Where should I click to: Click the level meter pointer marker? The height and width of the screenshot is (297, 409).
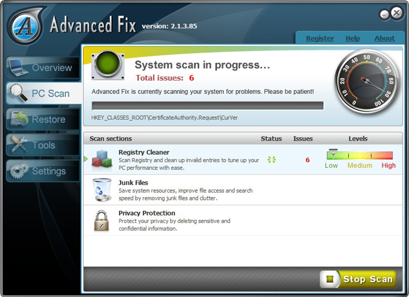pyautogui.click(x=333, y=152)
